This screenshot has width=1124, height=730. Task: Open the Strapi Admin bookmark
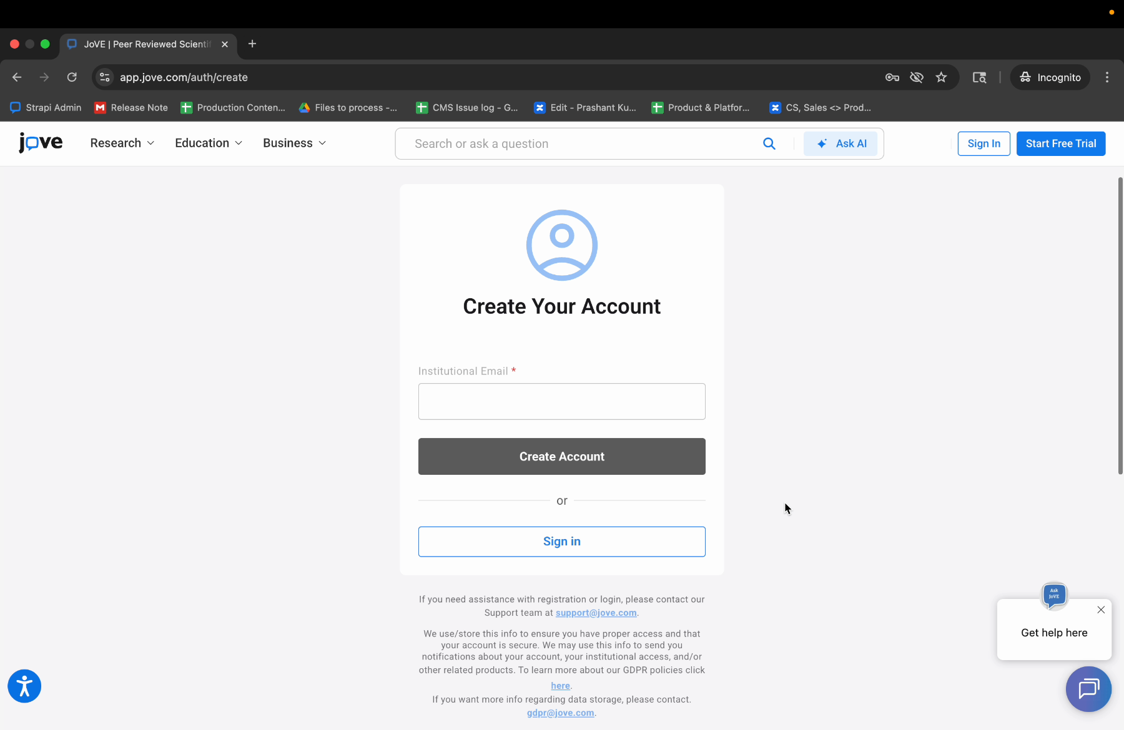46,107
